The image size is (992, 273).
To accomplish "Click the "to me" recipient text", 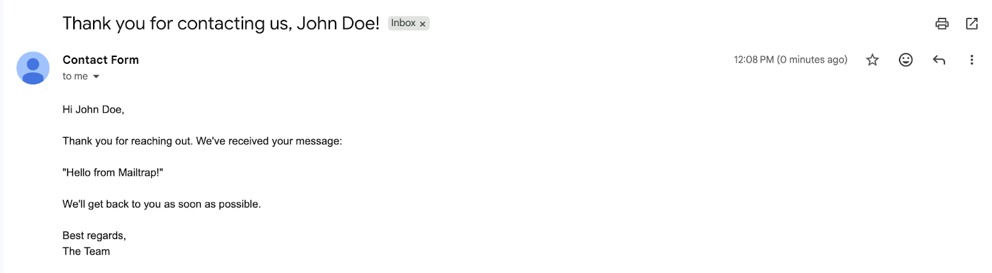I will click(x=75, y=76).
